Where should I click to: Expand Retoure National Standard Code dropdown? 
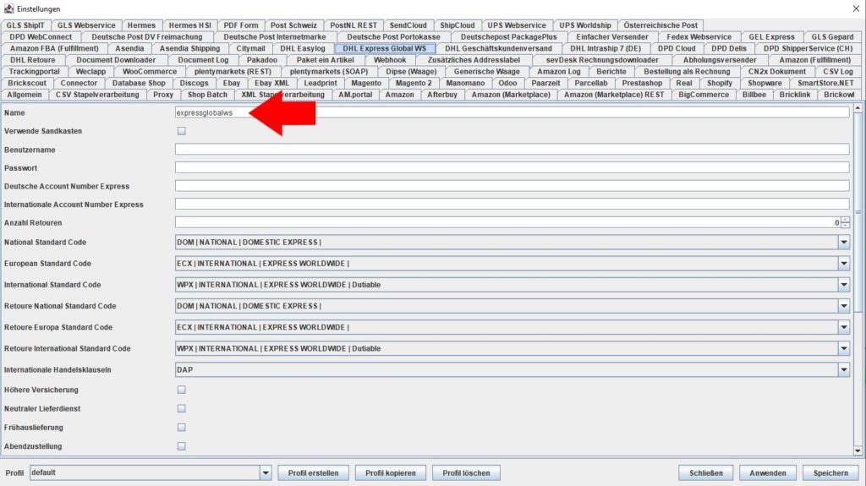pyautogui.click(x=844, y=306)
